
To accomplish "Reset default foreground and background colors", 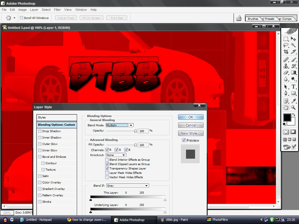I will coord(284,124).
